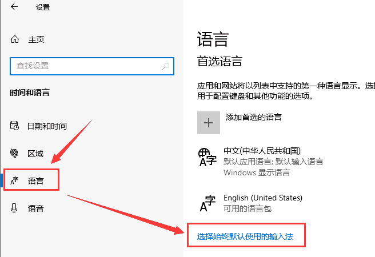
Task: Click the search magnifier icon
Action: point(166,66)
